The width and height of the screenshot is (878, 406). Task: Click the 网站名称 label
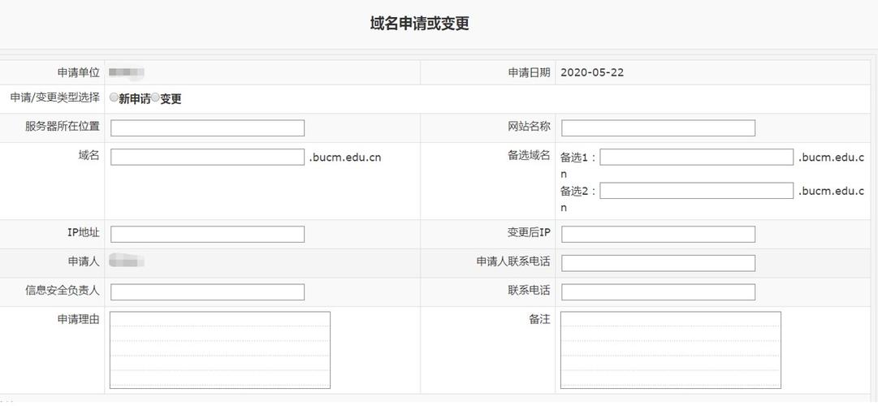pyautogui.click(x=529, y=126)
